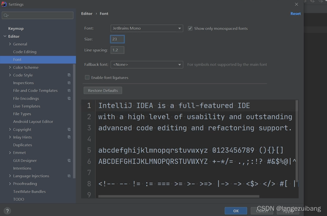Click the preview horizontal scrollbar
327x216 pixels.
click(179, 196)
